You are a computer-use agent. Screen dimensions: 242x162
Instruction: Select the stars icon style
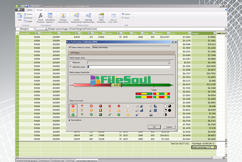128,110
